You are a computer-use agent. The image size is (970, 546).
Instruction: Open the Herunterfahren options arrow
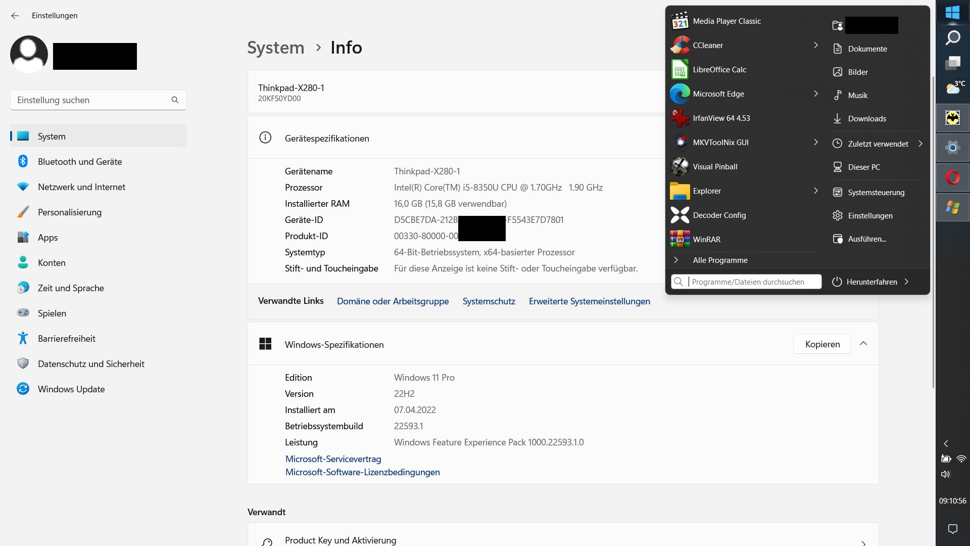907,282
